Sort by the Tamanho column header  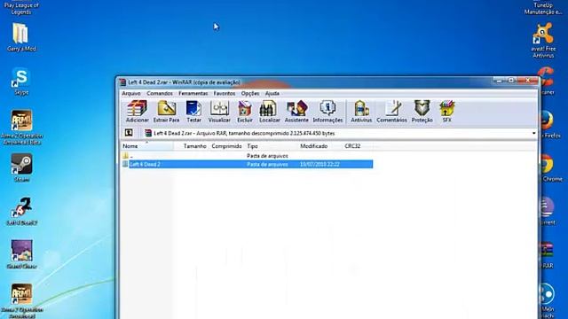[x=191, y=146]
